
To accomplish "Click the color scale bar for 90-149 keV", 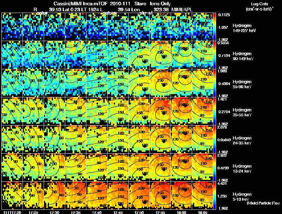I will (x=214, y=55).
